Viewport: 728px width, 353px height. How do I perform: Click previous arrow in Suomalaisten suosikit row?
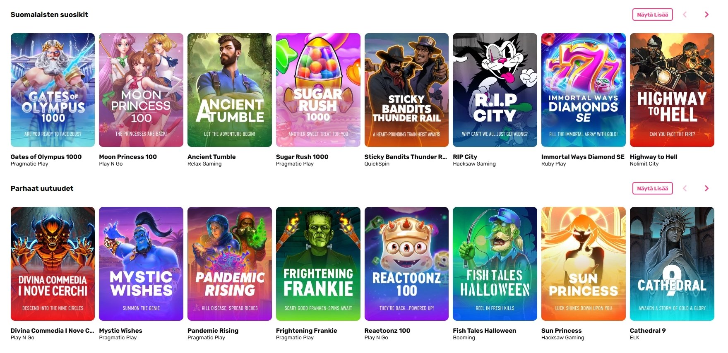pyautogui.click(x=685, y=14)
